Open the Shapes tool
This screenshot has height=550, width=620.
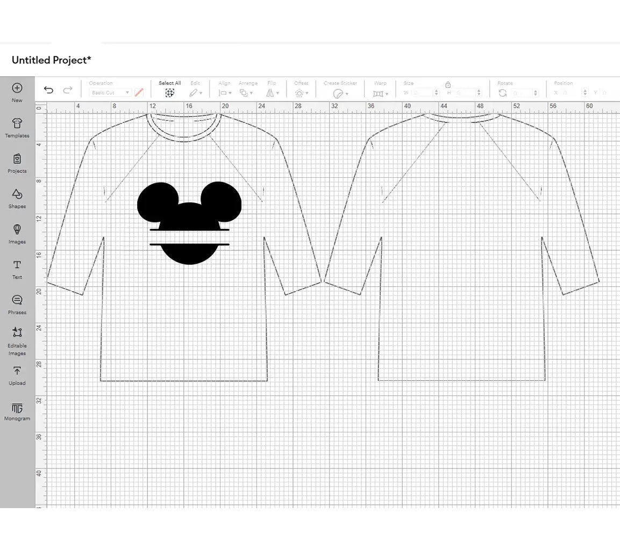(x=17, y=199)
